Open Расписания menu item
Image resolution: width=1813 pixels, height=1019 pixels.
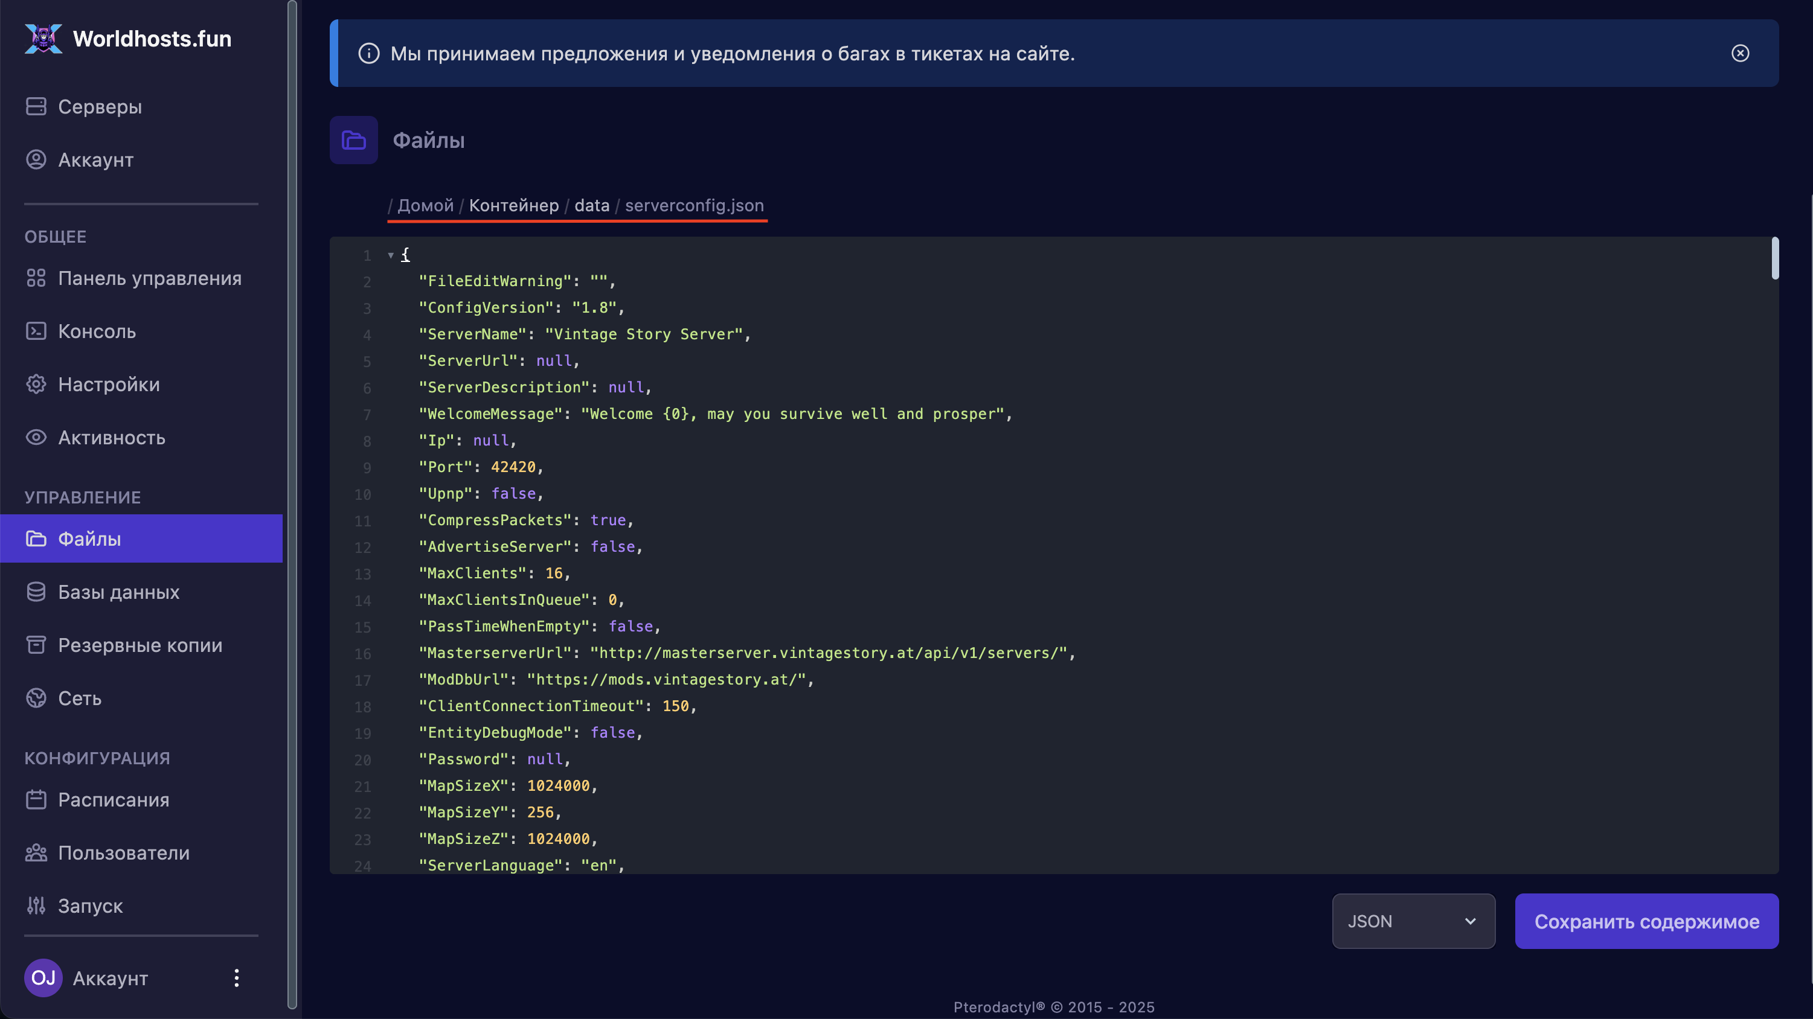114,799
